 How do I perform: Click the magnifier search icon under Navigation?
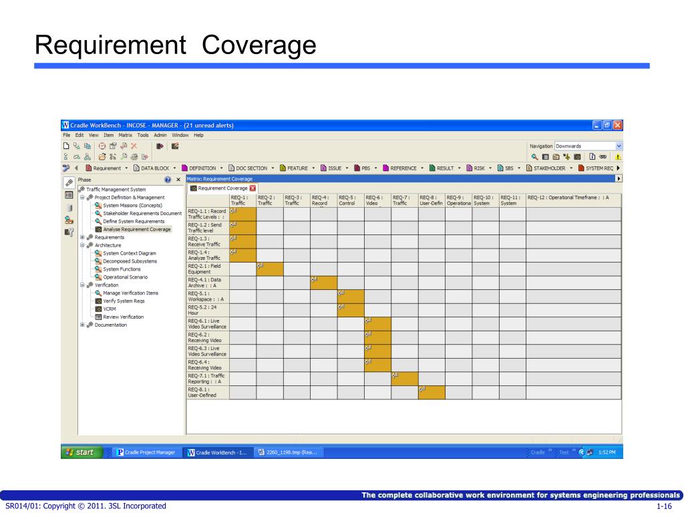pyautogui.click(x=534, y=156)
